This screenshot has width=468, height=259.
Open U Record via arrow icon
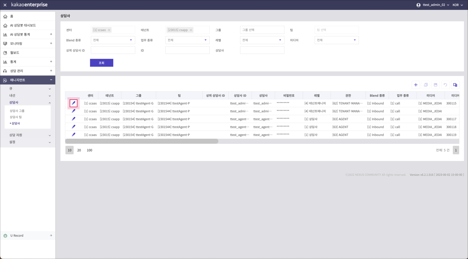51,235
